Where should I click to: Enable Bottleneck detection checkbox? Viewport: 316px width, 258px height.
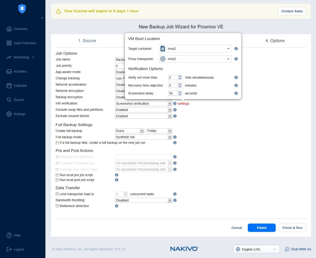click(57, 206)
